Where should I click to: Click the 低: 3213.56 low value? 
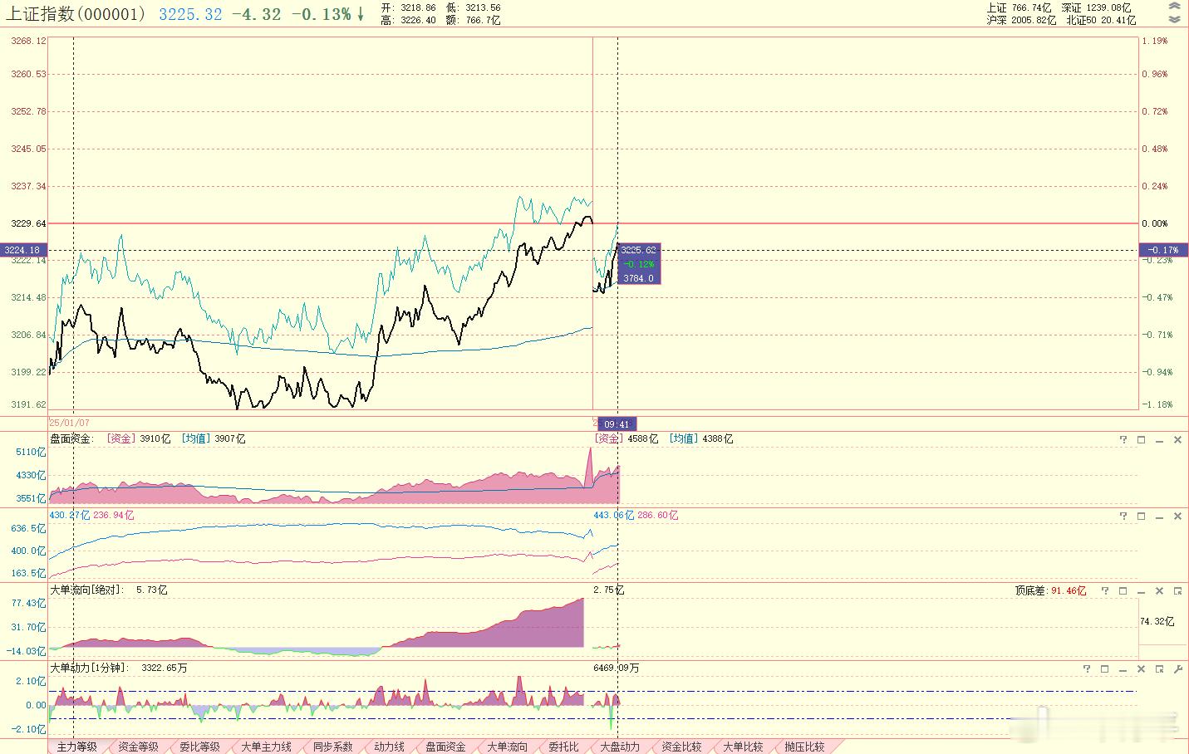[x=474, y=7]
